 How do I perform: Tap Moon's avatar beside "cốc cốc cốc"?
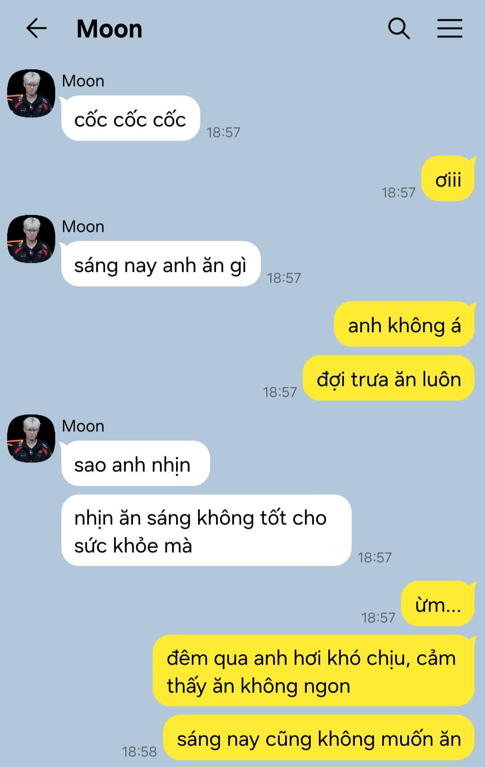point(31,93)
